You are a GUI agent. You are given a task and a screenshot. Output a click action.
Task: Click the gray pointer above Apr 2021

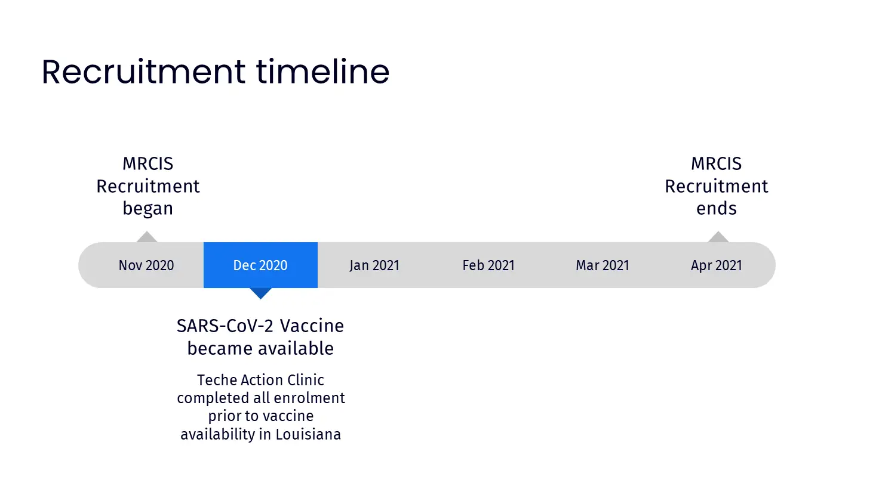718,237
